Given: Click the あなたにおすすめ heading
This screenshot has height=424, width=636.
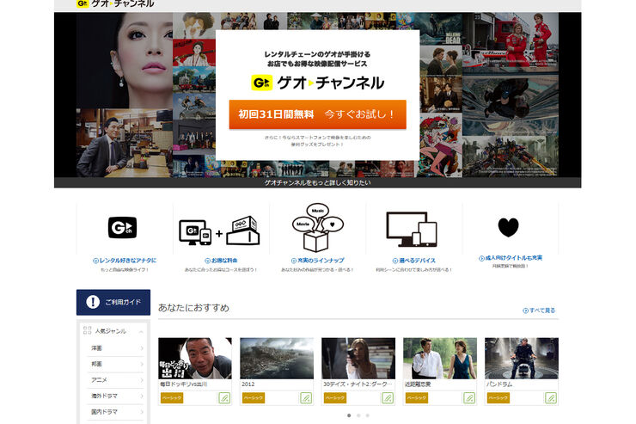Looking at the screenshot, I should (x=194, y=308).
